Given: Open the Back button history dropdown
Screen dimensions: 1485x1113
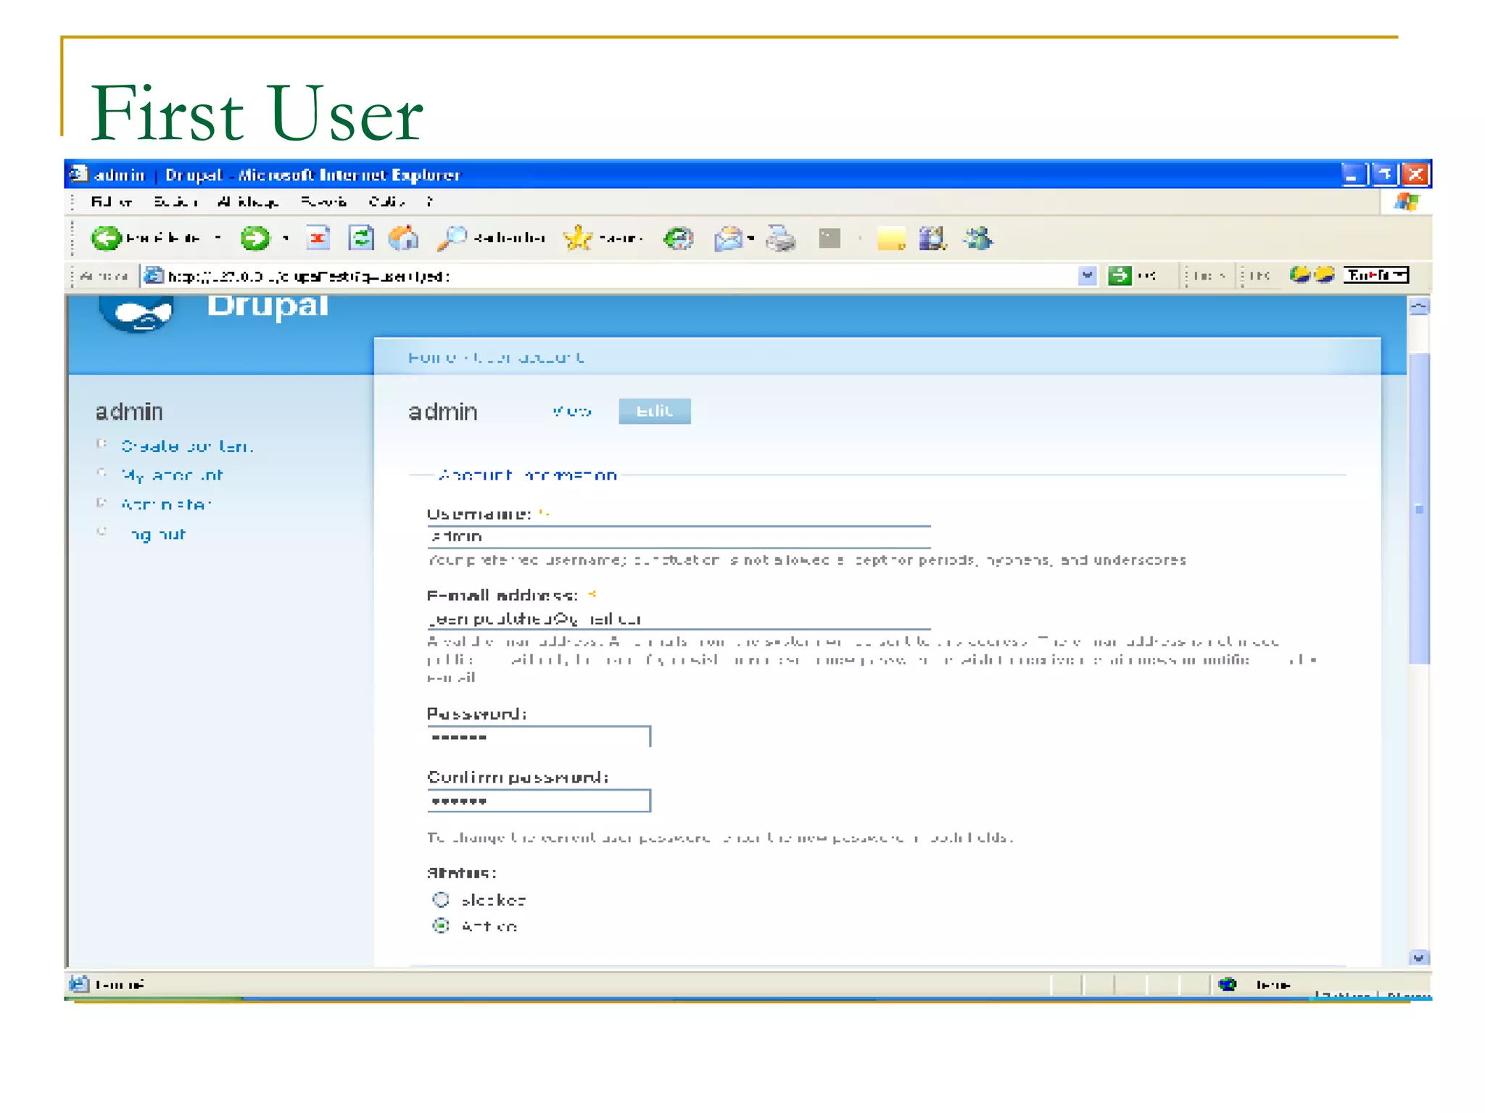Looking at the screenshot, I should 218,238.
